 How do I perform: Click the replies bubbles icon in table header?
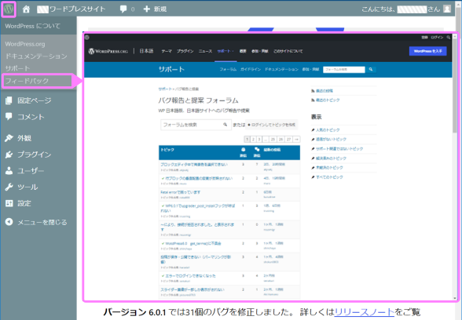pyautogui.click(x=257, y=149)
